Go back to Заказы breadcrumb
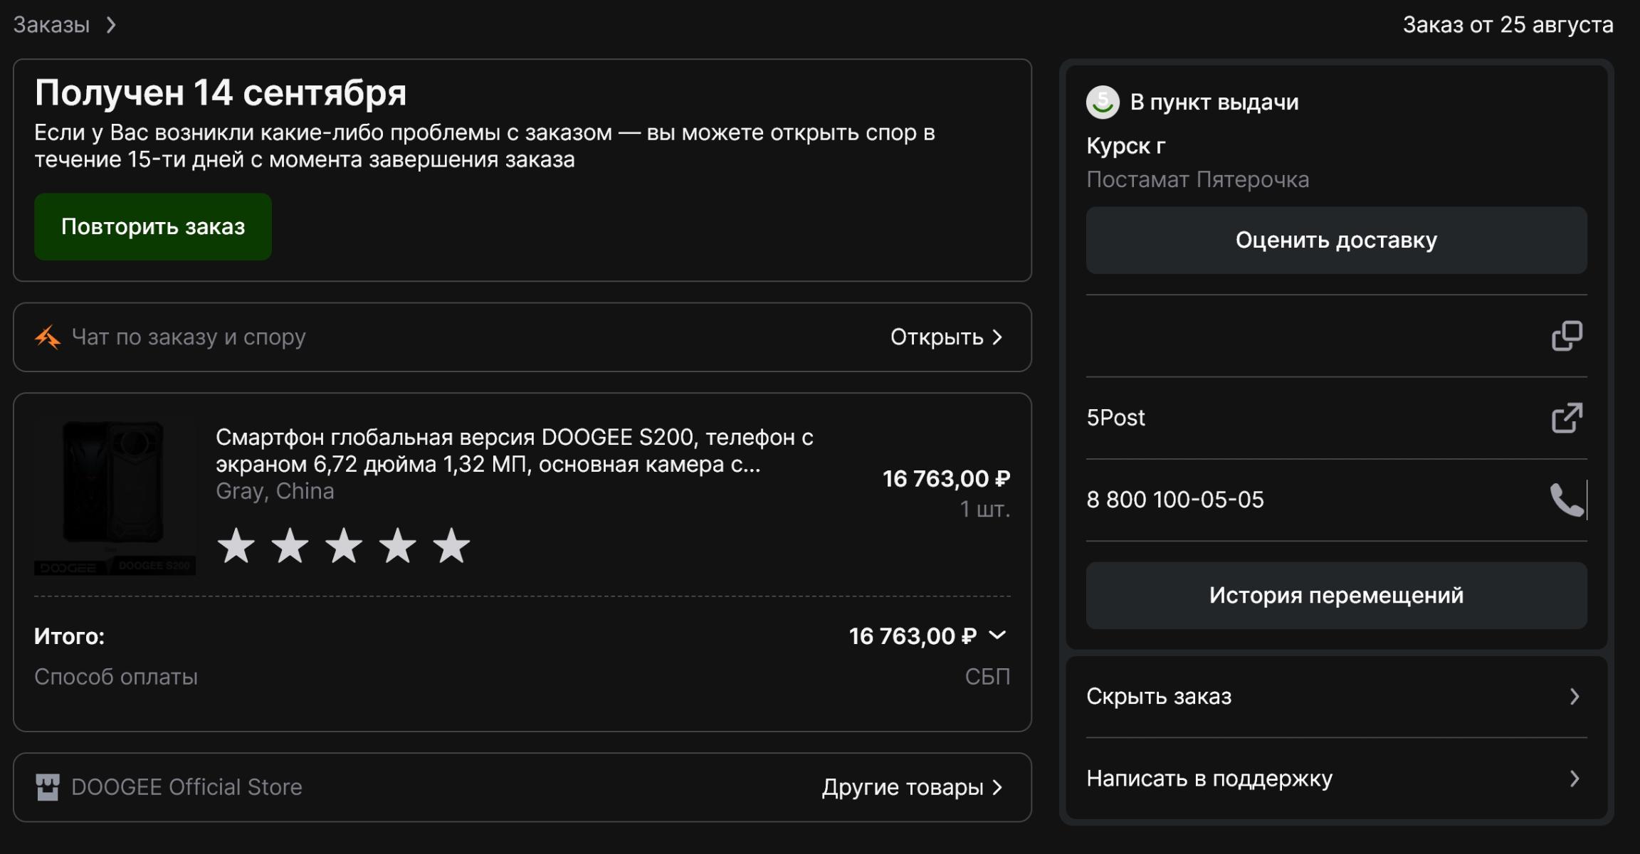 (x=51, y=26)
